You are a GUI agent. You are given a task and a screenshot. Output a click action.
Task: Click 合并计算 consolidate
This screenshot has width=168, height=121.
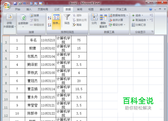click(116, 20)
